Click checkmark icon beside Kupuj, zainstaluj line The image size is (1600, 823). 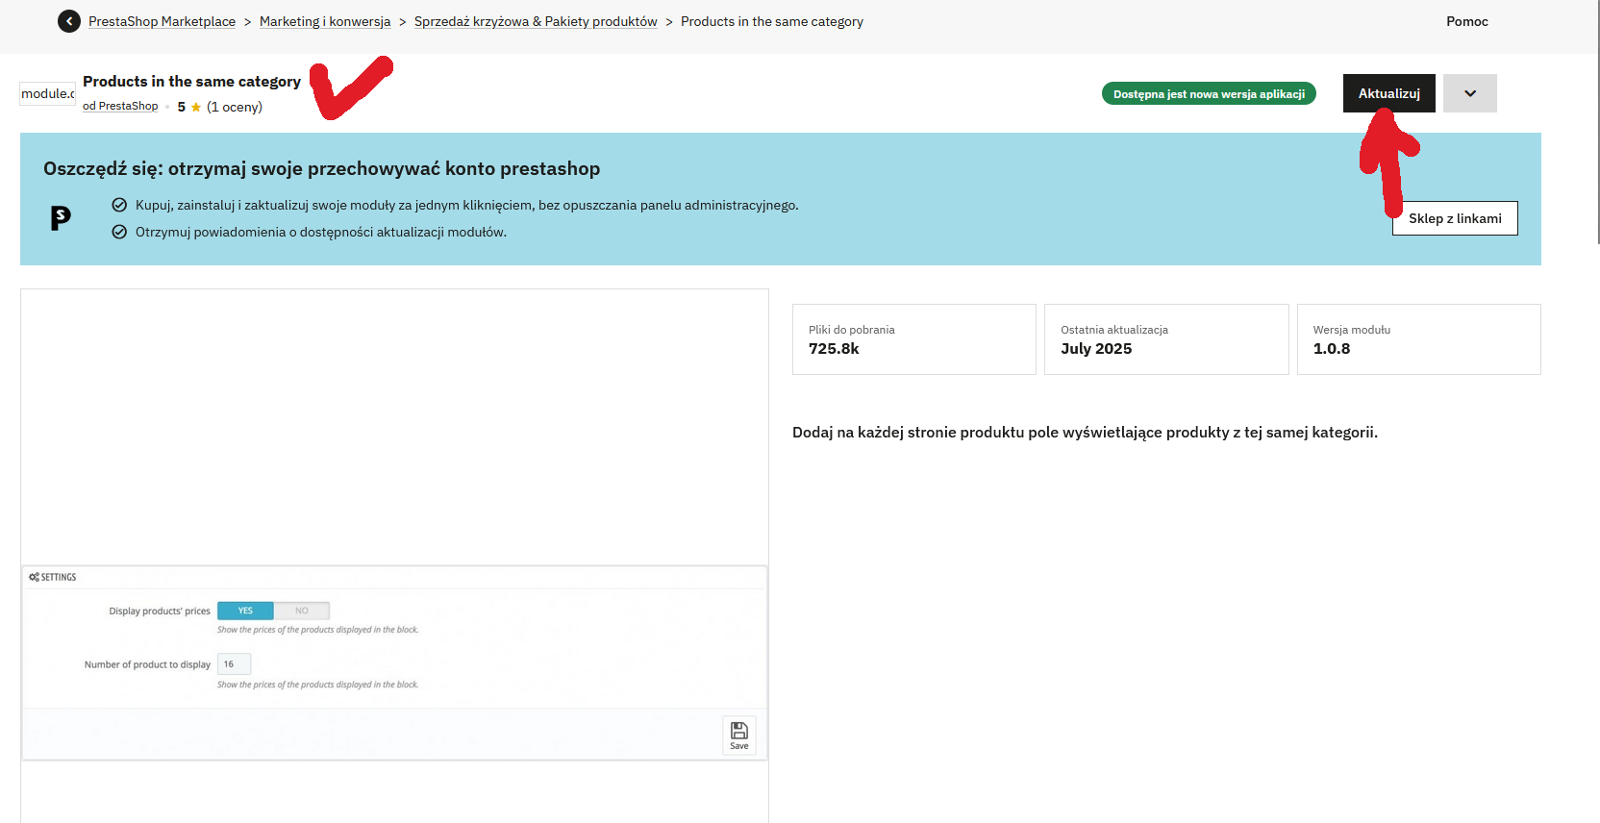click(119, 205)
